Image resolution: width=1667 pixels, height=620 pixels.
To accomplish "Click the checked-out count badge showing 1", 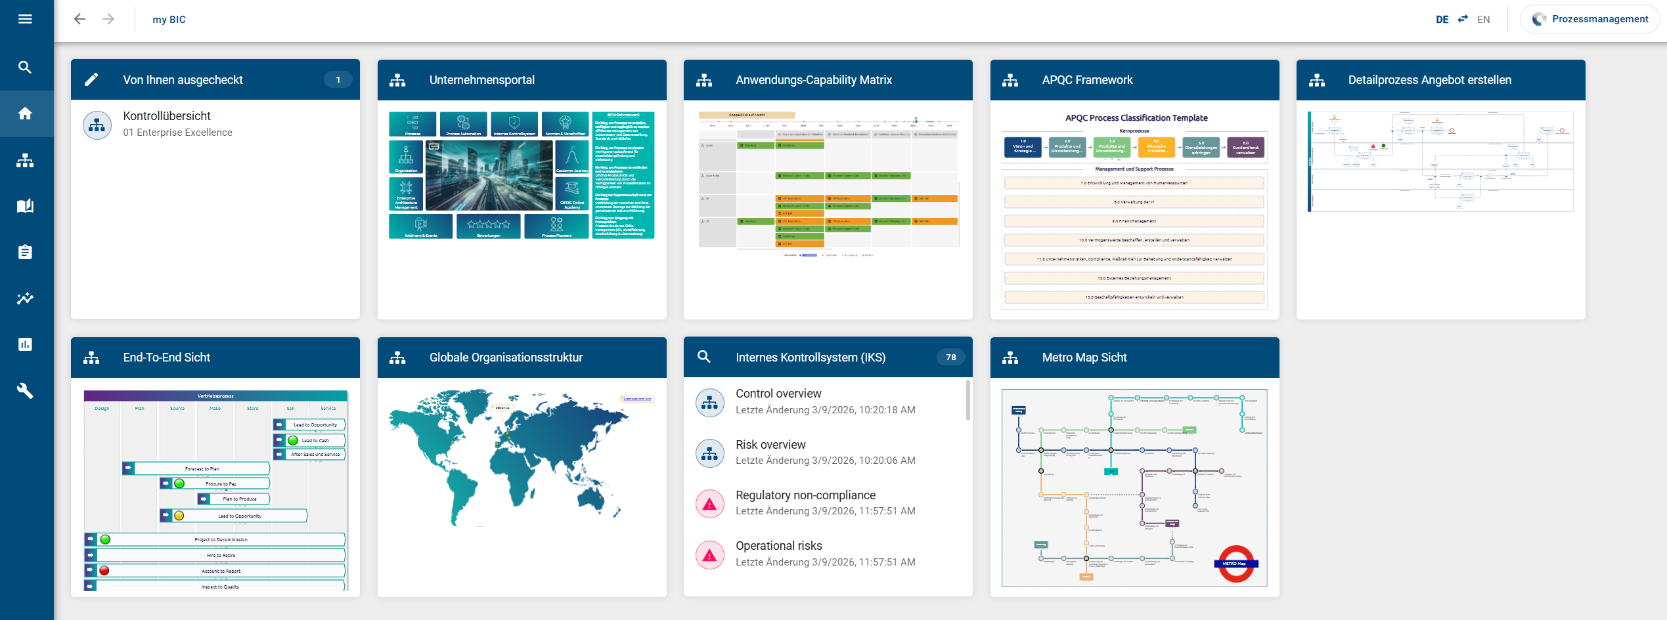I will 338,79.
